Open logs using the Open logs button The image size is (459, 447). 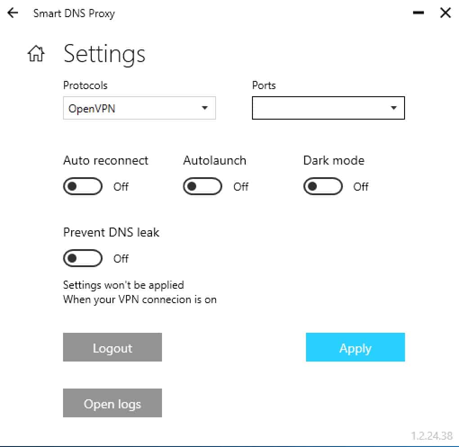click(x=112, y=403)
